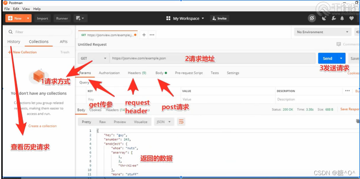This screenshot has width=360, height=179.
Task: Open the Comments panel
Action: click(348, 44)
